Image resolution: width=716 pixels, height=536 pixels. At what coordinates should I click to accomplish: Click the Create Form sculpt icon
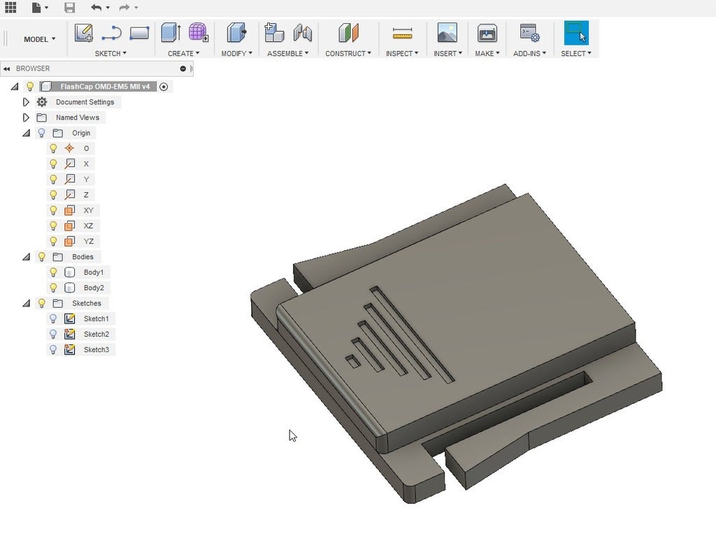pos(198,33)
